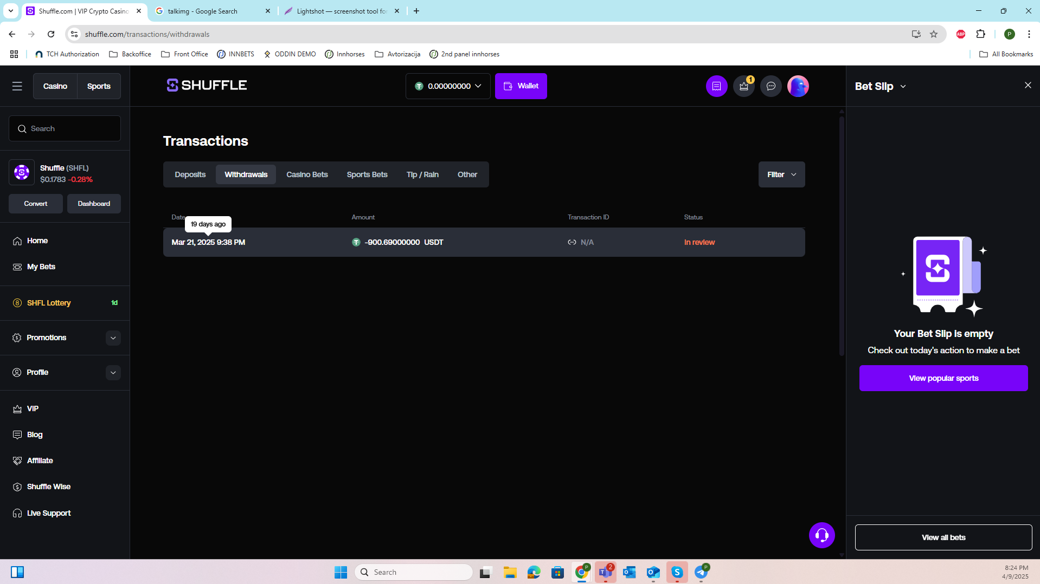The width and height of the screenshot is (1040, 584).
Task: Close the Bet Slip panel
Action: click(x=1028, y=85)
